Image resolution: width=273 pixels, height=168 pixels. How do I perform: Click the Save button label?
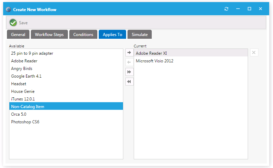pos(23,23)
